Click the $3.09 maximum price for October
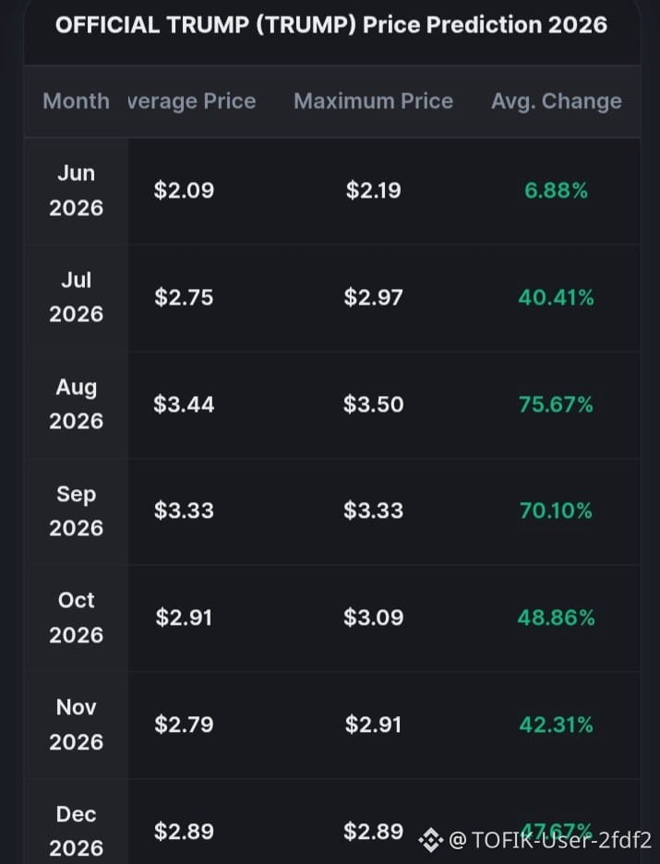660x864 pixels. click(x=374, y=618)
